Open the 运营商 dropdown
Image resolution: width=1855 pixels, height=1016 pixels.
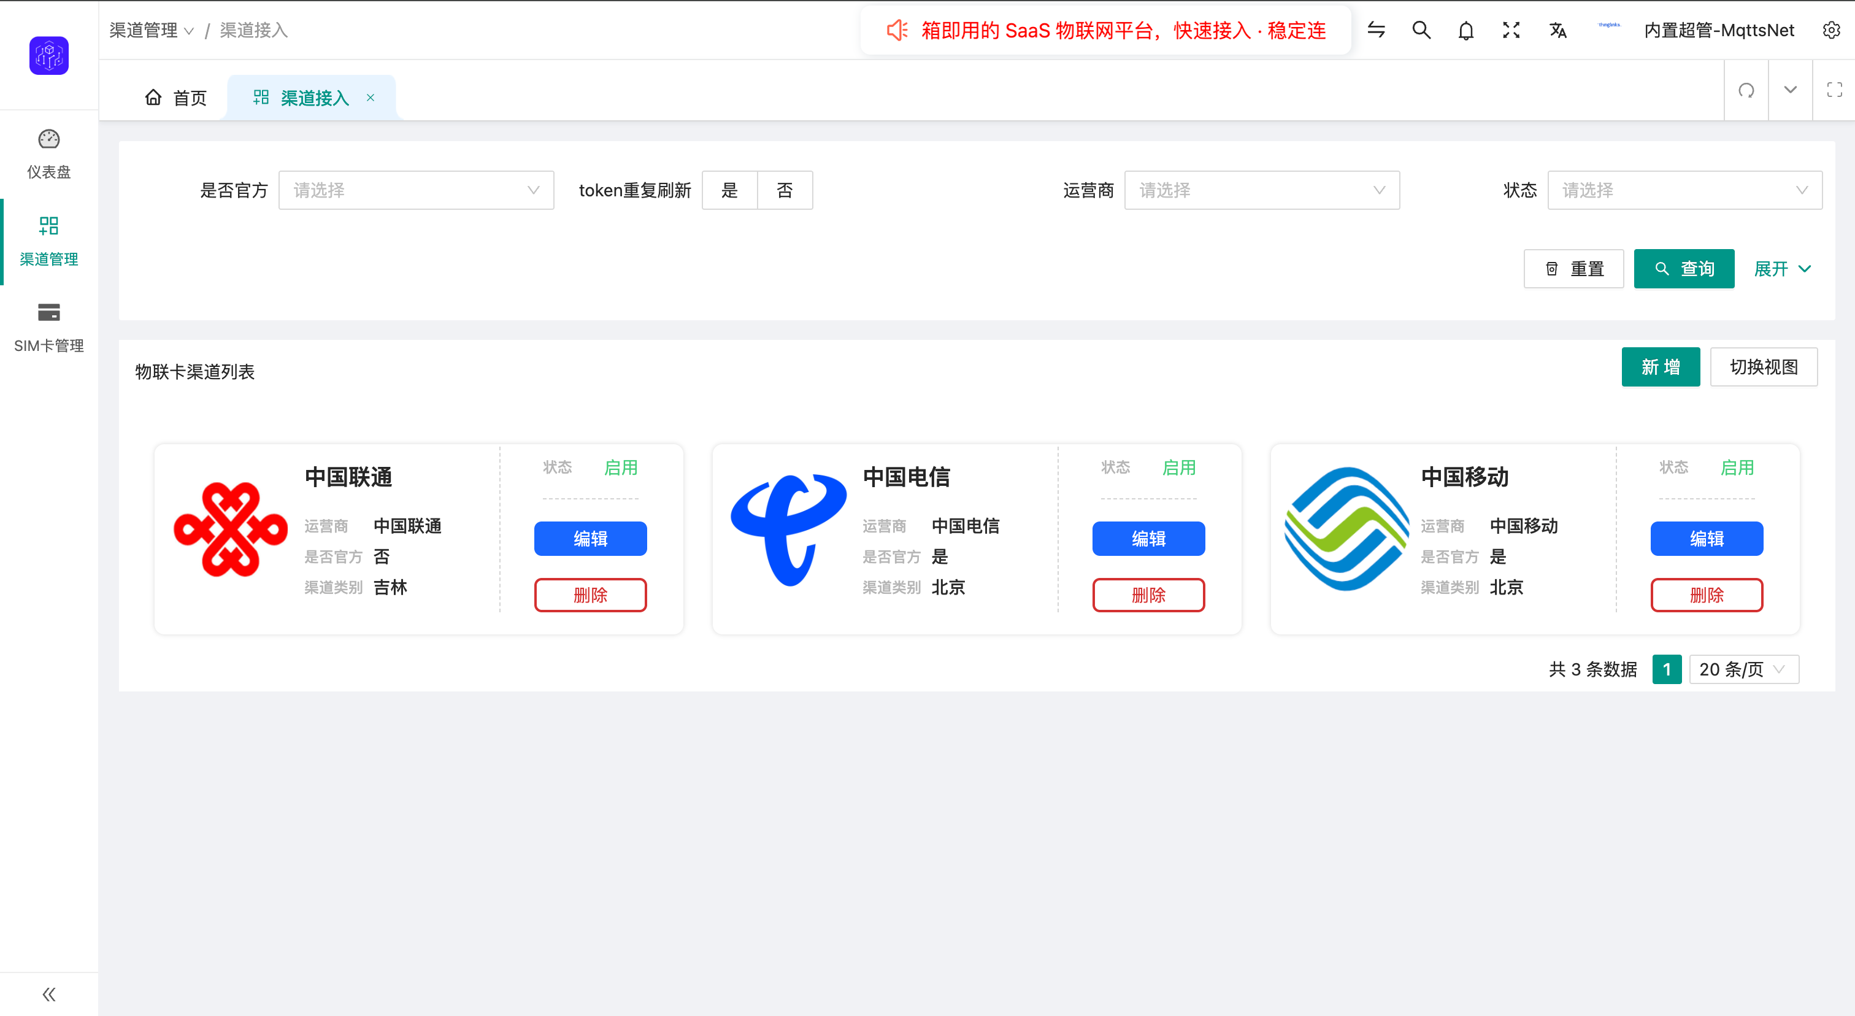(x=1262, y=190)
